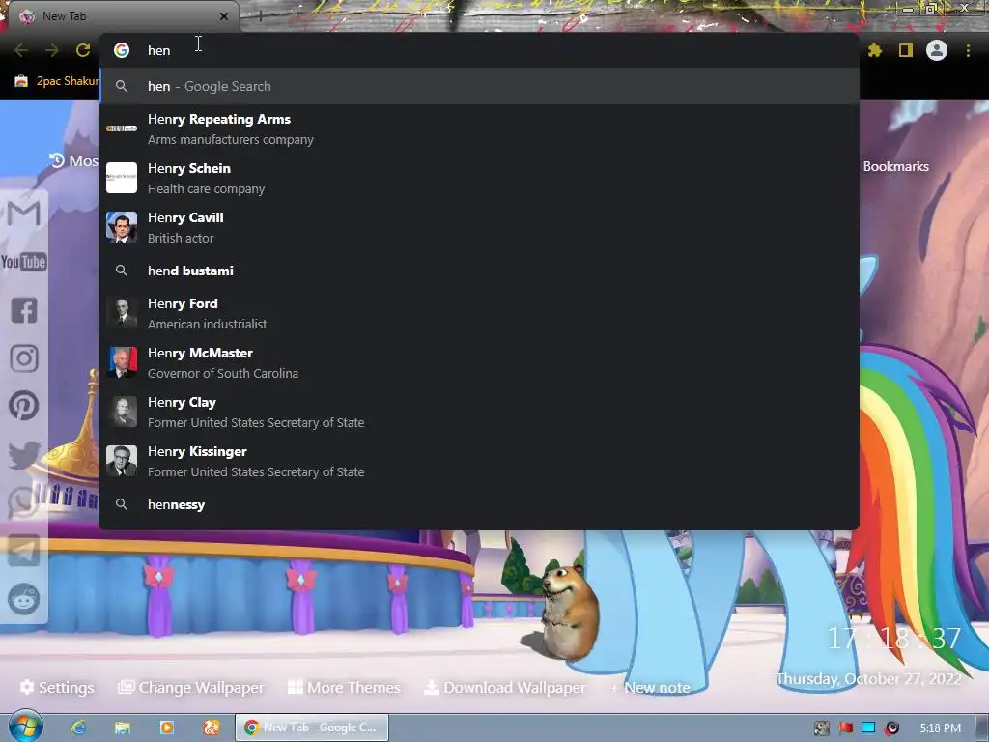Close the New Tab browser tab
This screenshot has height=742, width=989.
click(224, 16)
